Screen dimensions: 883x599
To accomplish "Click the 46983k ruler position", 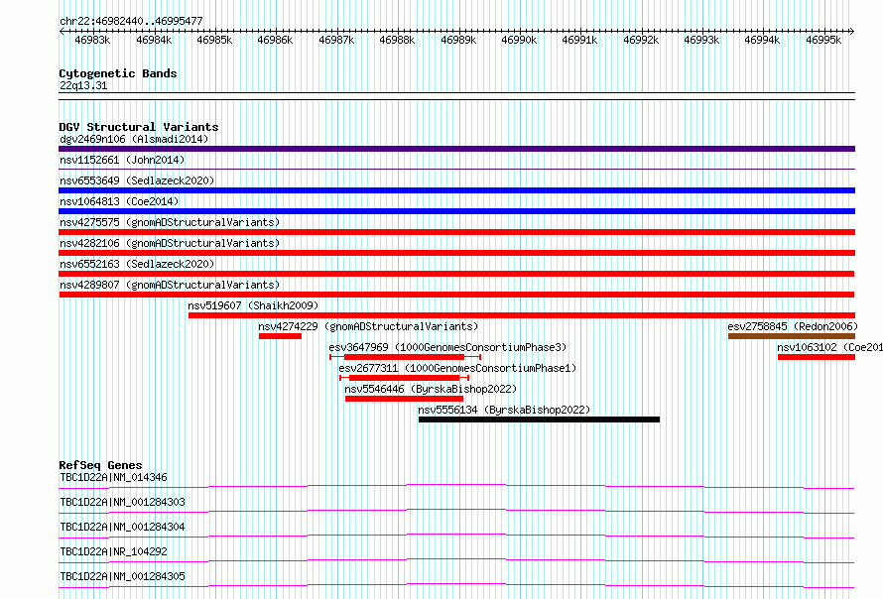I will pyautogui.click(x=92, y=40).
